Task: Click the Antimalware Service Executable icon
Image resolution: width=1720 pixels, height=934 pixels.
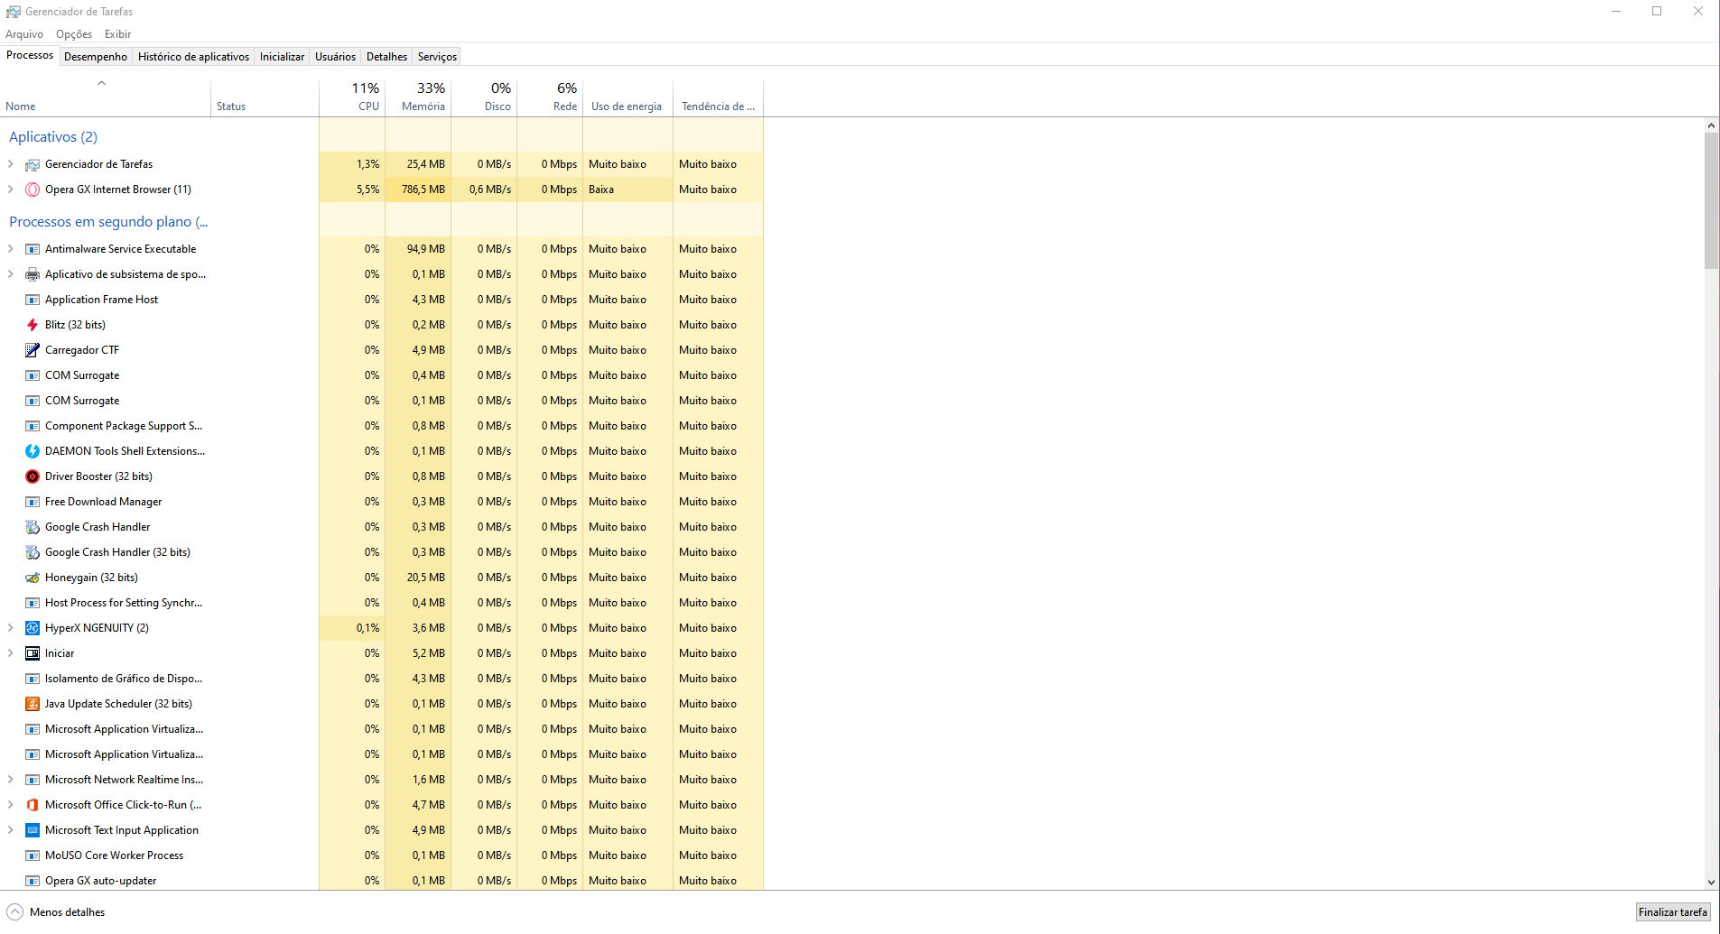Action: [x=33, y=249]
